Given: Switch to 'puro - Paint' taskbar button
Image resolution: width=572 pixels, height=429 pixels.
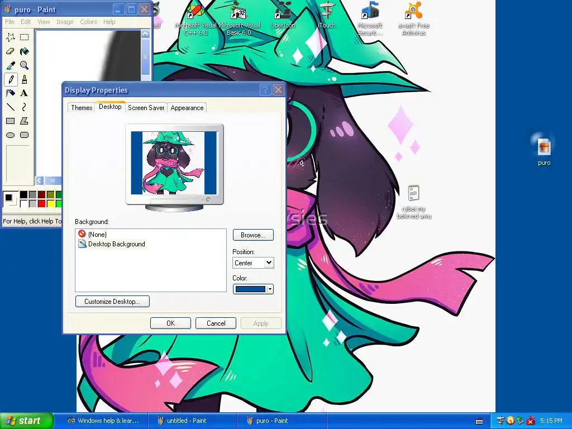Looking at the screenshot, I should [x=282, y=421].
